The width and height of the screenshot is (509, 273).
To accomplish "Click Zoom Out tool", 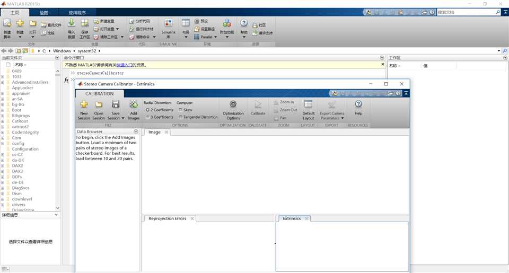I will point(285,110).
